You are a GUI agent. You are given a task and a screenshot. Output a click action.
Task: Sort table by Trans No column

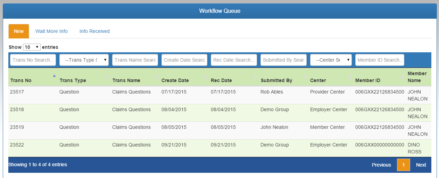[21, 80]
